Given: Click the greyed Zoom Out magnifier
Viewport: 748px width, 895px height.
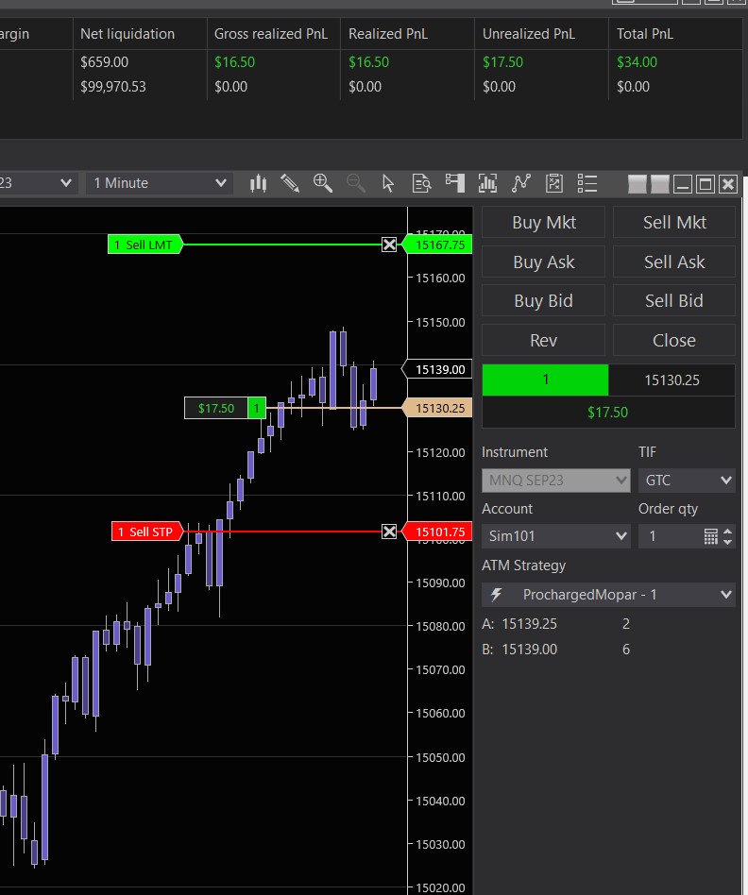Looking at the screenshot, I should (356, 183).
